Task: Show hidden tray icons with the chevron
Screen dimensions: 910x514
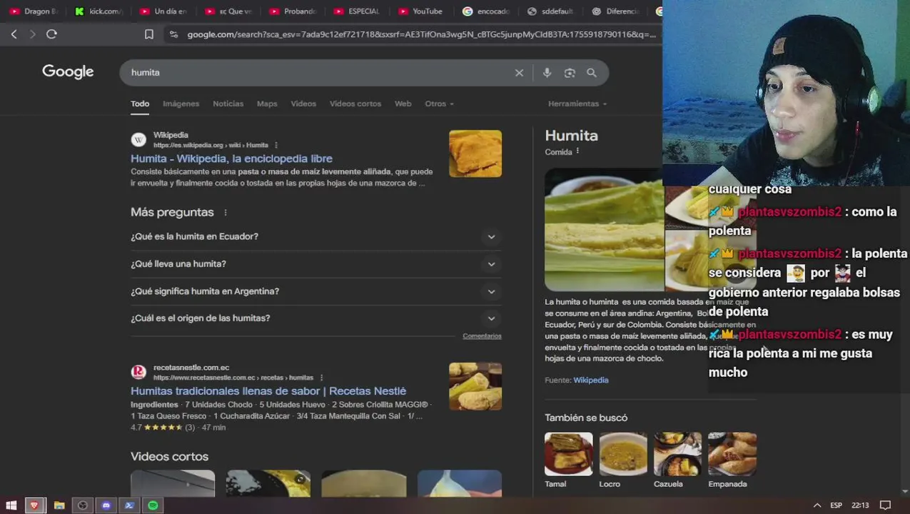Action: (817, 505)
